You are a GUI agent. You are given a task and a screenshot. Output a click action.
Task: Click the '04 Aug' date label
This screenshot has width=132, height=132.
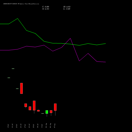pos(46,125)
